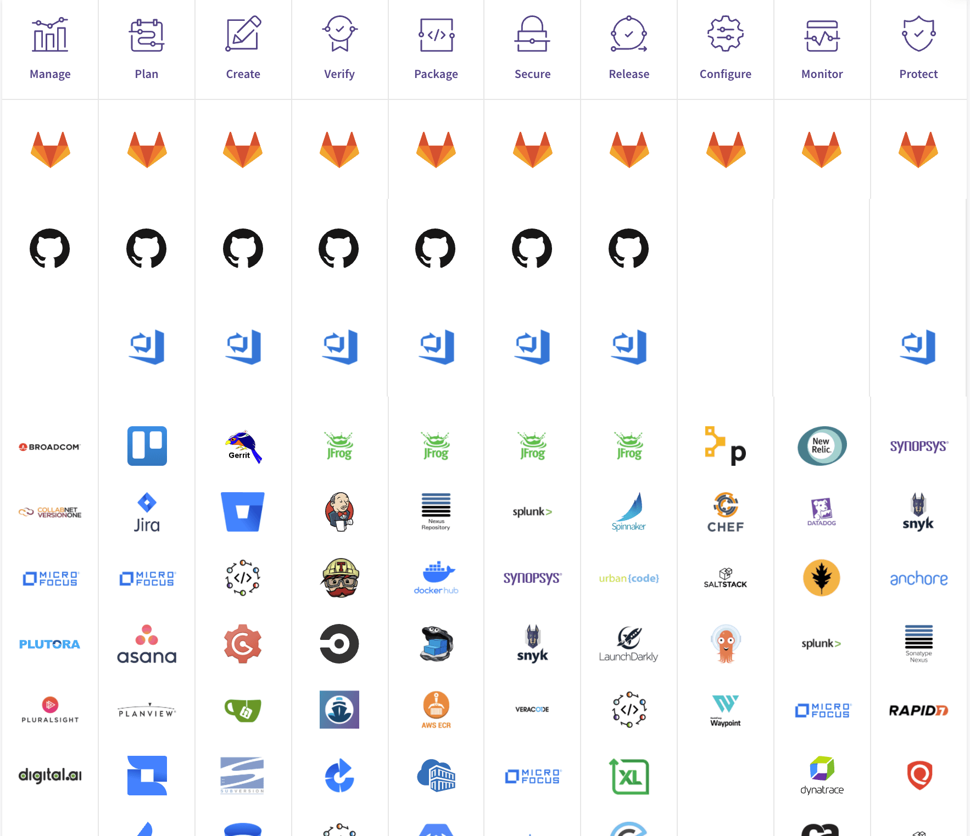Open the GitHub logo in the Verify column

pos(339,248)
